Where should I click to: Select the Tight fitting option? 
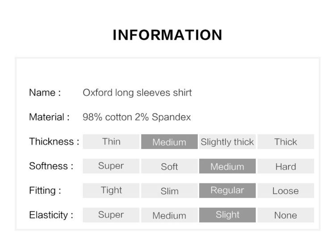click(111, 190)
